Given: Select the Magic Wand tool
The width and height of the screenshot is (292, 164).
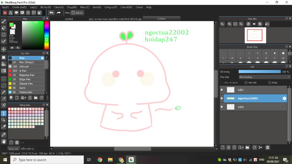Looking at the screenshot, I should tap(3, 92).
